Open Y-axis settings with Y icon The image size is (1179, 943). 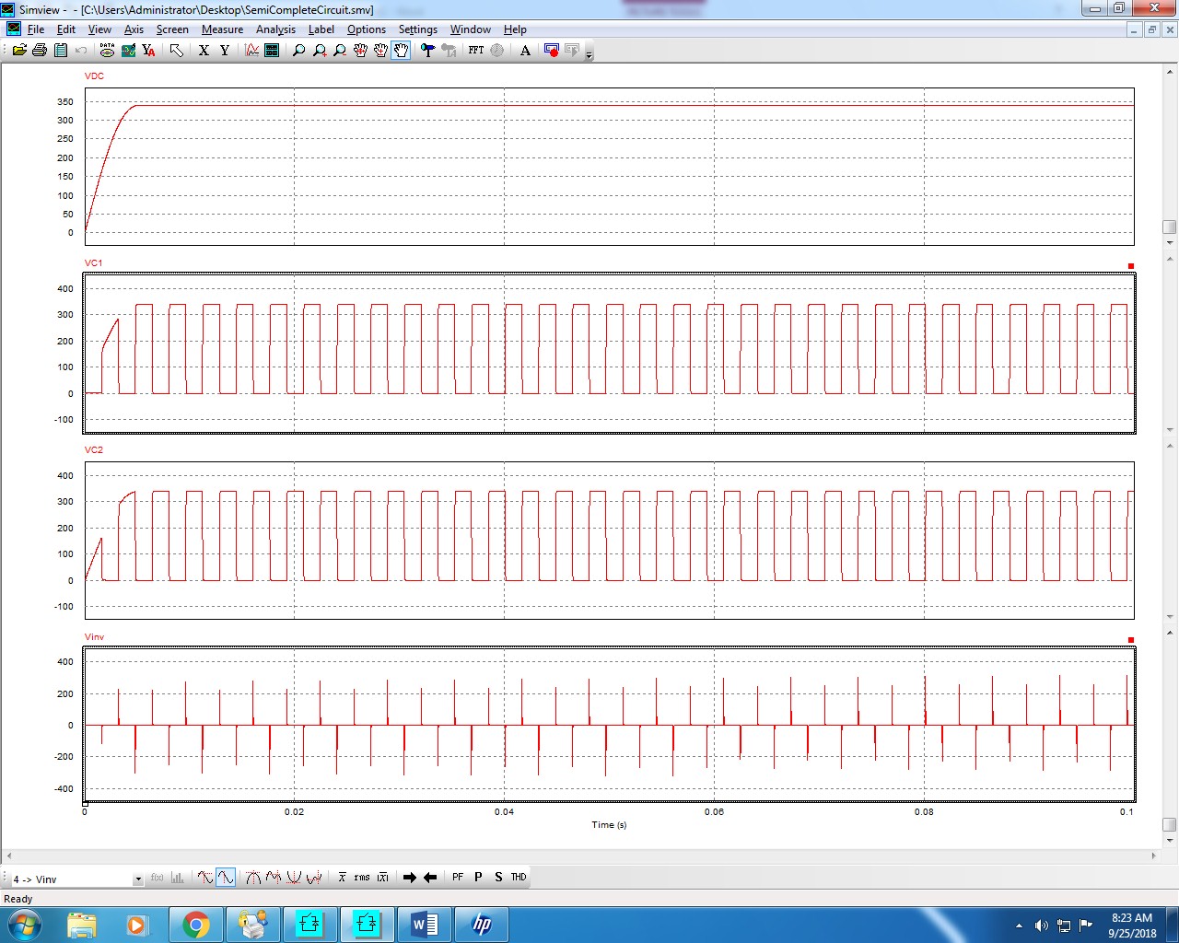224,50
